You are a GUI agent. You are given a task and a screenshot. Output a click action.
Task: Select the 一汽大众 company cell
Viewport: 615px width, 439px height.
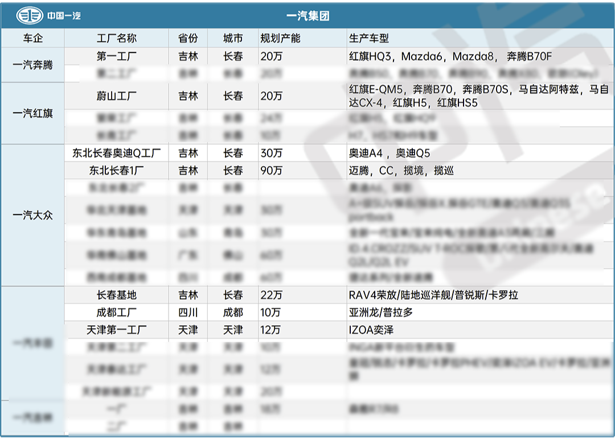pyautogui.click(x=33, y=215)
